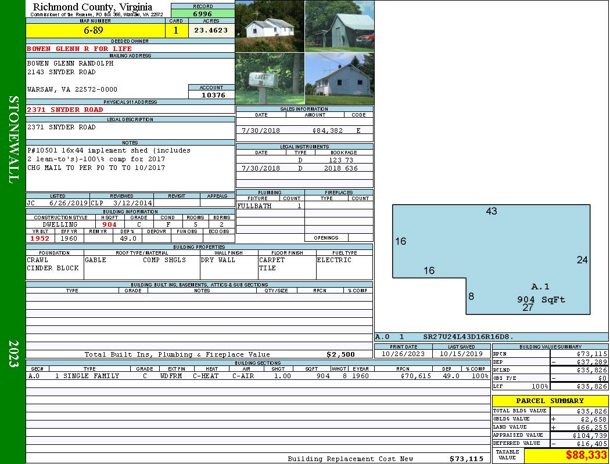This screenshot has width=610, height=464.
Task: Click the print date 10/26/2023 field
Action: (x=403, y=354)
